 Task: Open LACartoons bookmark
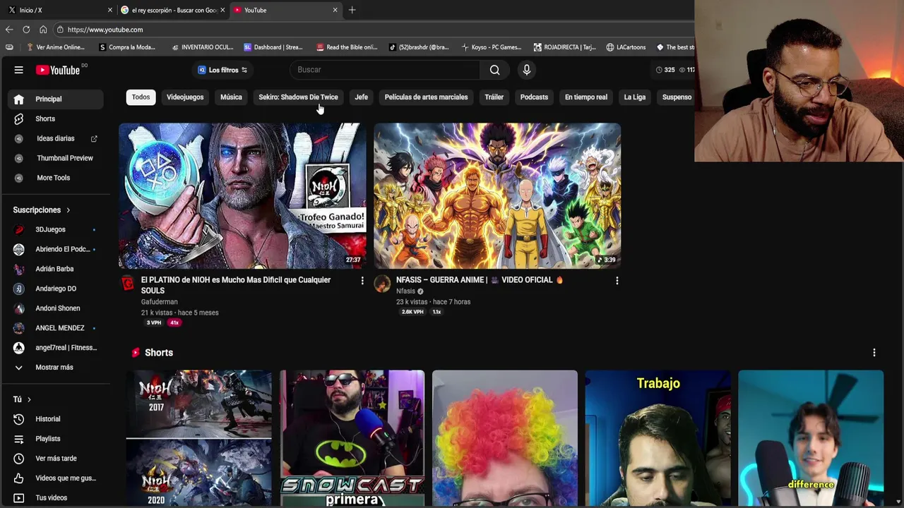pos(626,47)
